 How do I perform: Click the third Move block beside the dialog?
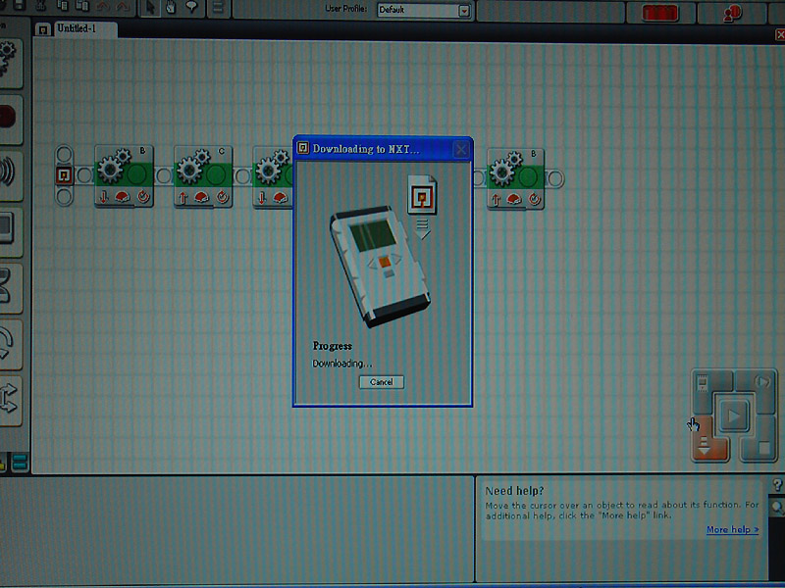coord(273,177)
